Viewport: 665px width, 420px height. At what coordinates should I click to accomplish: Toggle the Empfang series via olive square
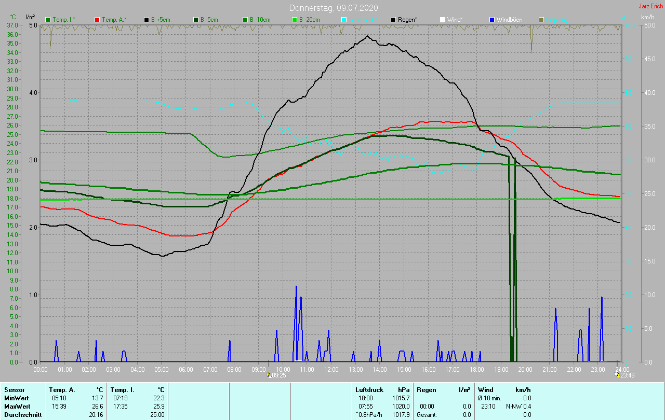coord(541,20)
